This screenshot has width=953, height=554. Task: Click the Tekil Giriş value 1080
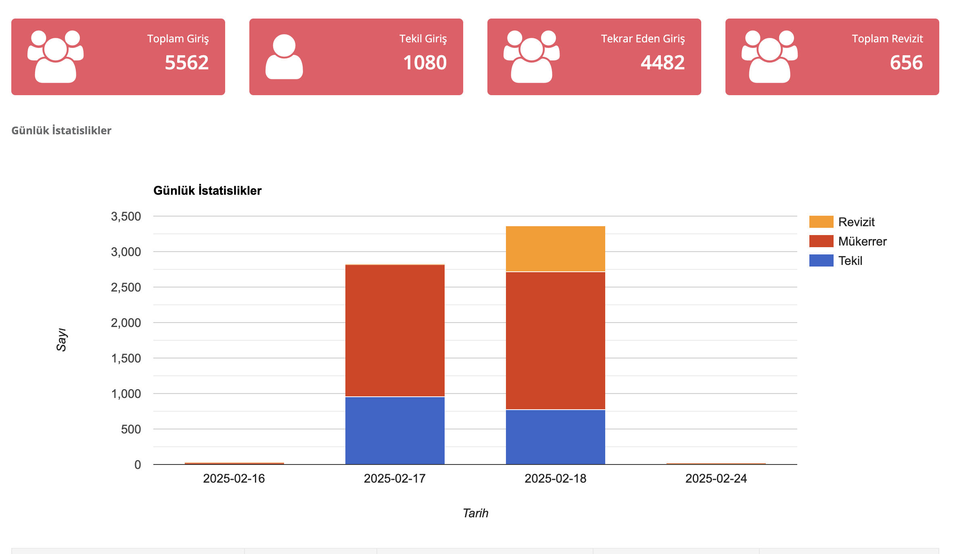(x=425, y=63)
